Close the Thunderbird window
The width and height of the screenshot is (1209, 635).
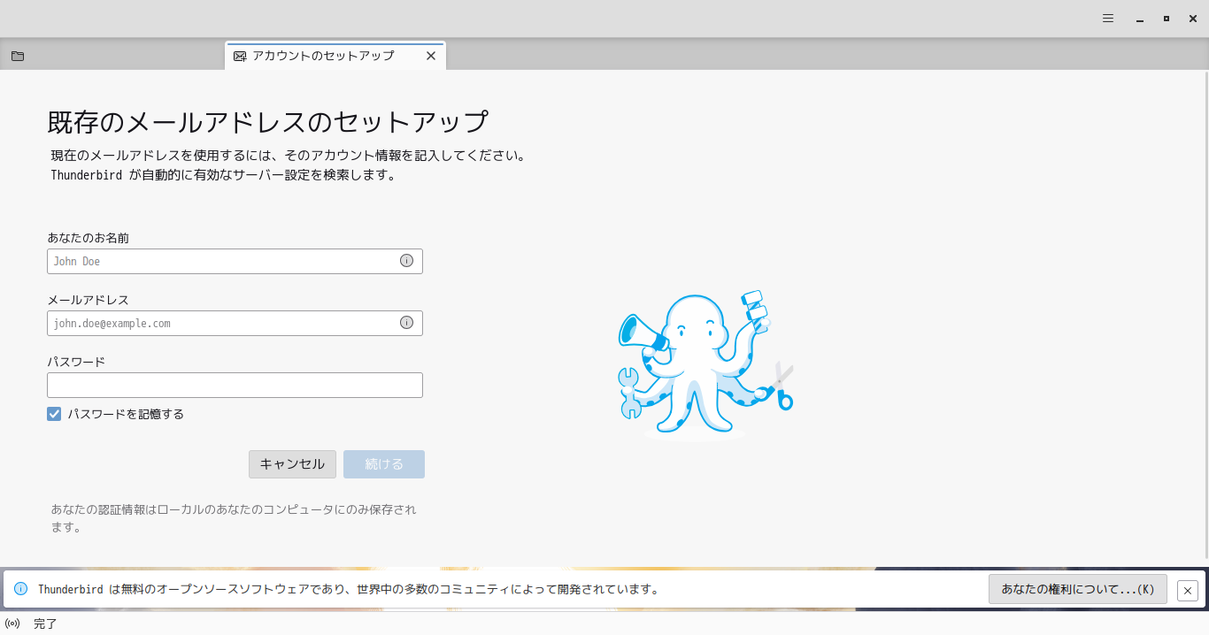click(1193, 19)
